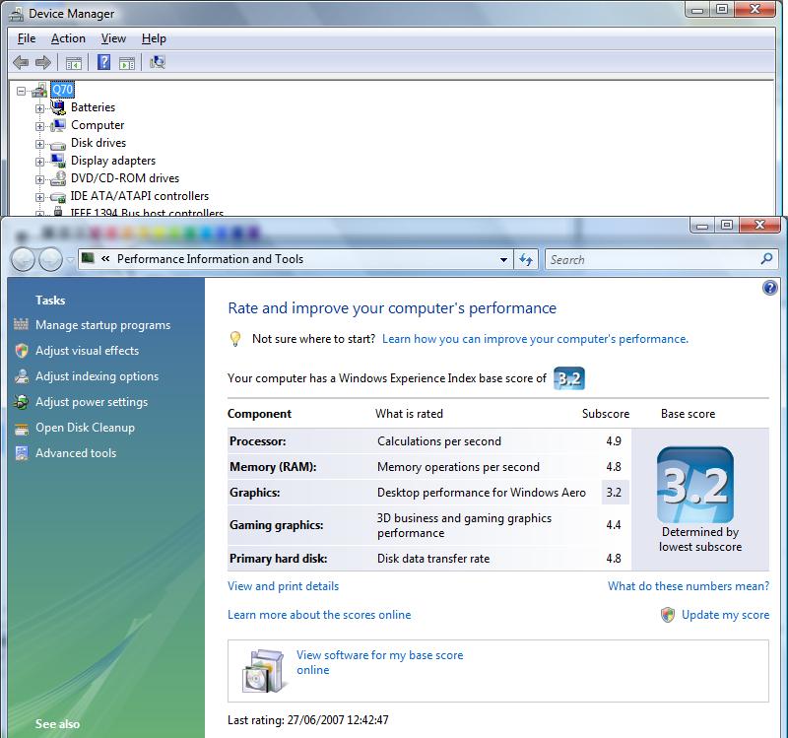Click View and print details link
The height and width of the screenshot is (738, 788).
[x=283, y=586]
